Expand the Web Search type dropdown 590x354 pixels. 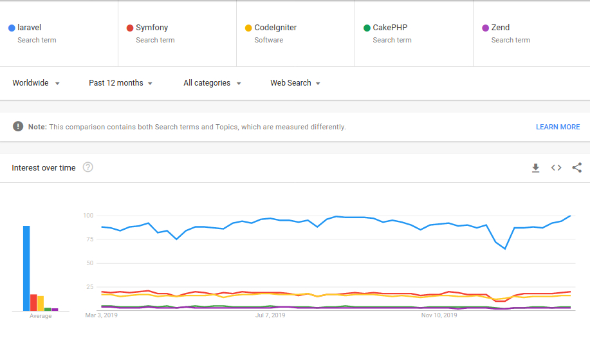(295, 83)
